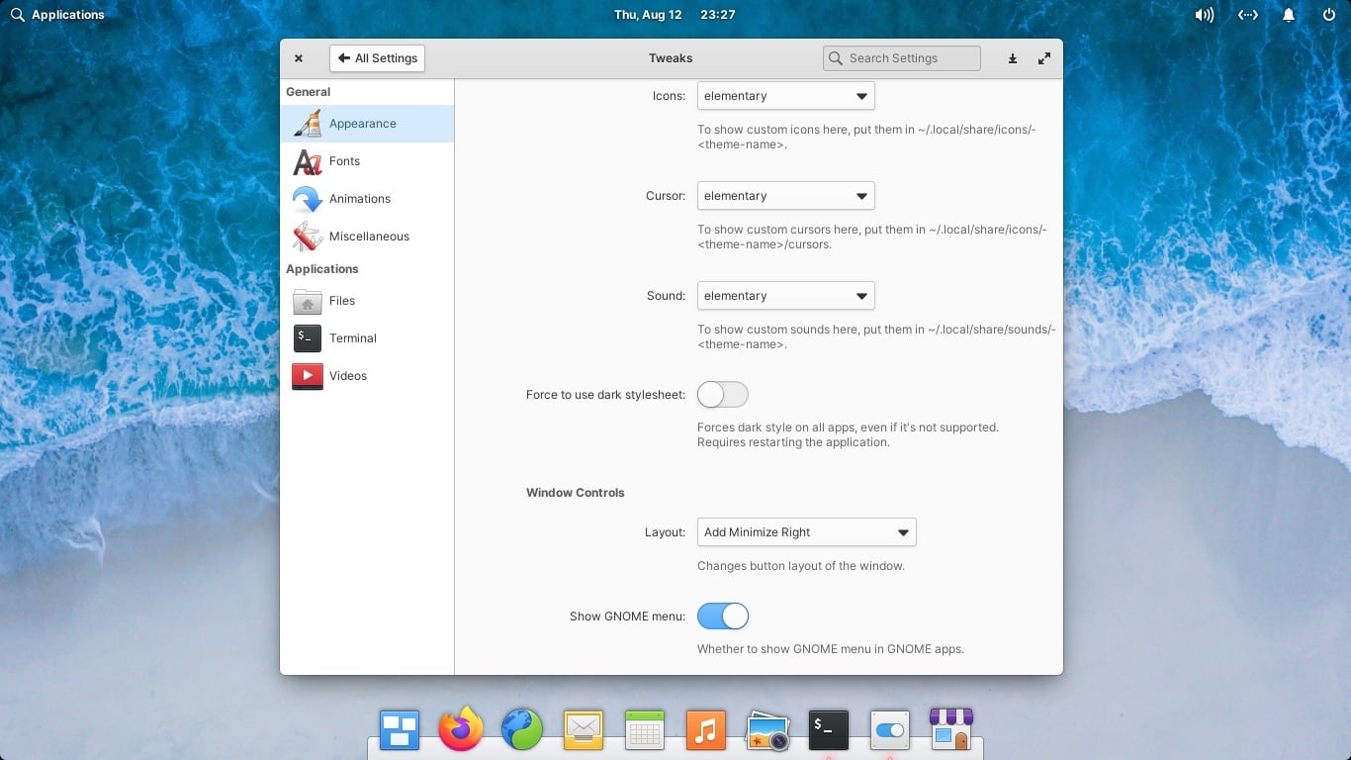Select Fonts in the Tweaks sidebar
Image resolution: width=1351 pixels, height=760 pixels.
click(x=344, y=160)
